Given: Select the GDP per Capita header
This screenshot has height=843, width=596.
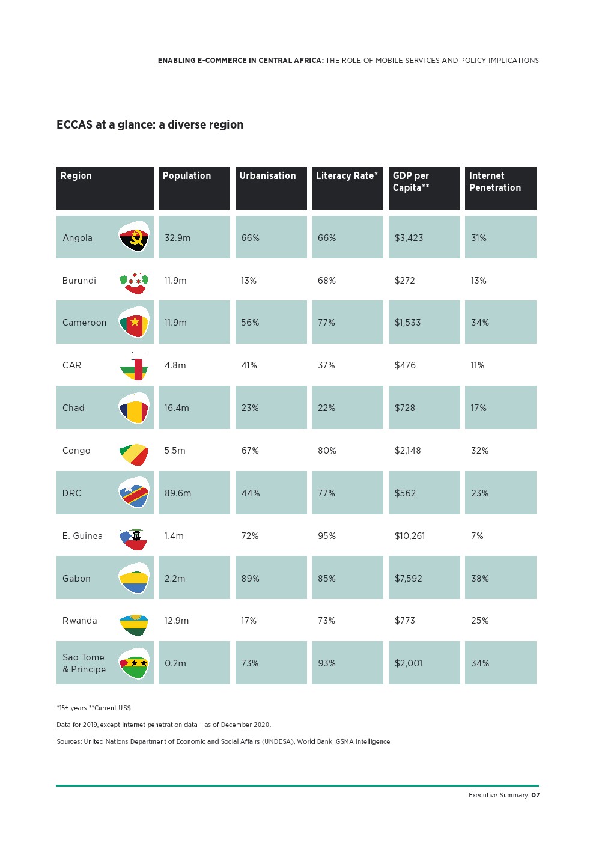Looking at the screenshot, I should click(424, 189).
